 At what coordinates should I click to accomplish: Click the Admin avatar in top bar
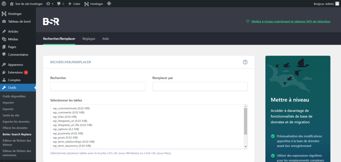[x=337, y=4]
